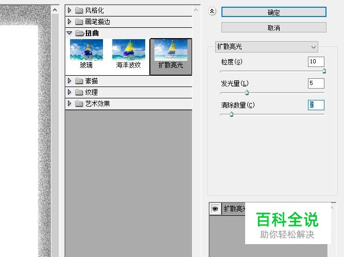Click the 粒度 slider handle
344x257 pixels.
(x=324, y=71)
